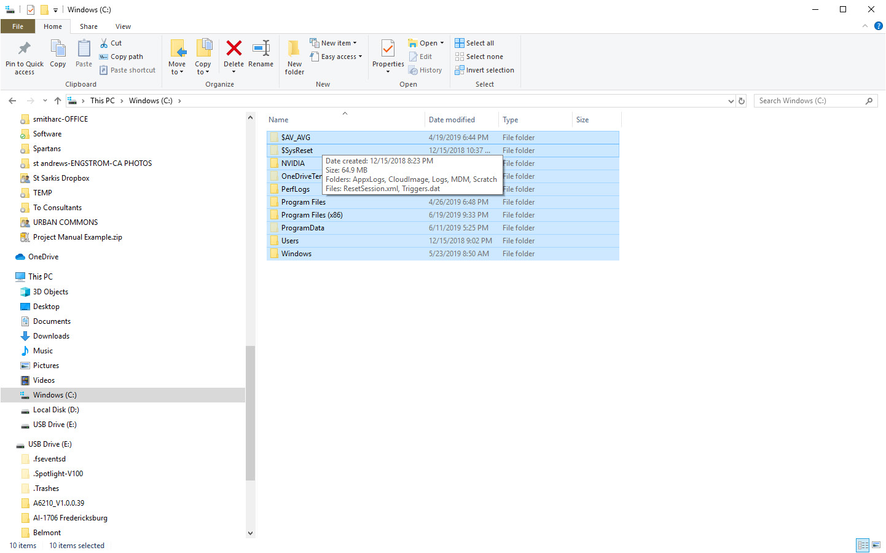Select Copy path in Clipboard group
The height and width of the screenshot is (553, 886).
pos(122,57)
